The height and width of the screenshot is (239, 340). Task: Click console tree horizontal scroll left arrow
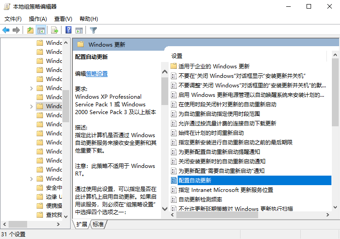(5, 224)
